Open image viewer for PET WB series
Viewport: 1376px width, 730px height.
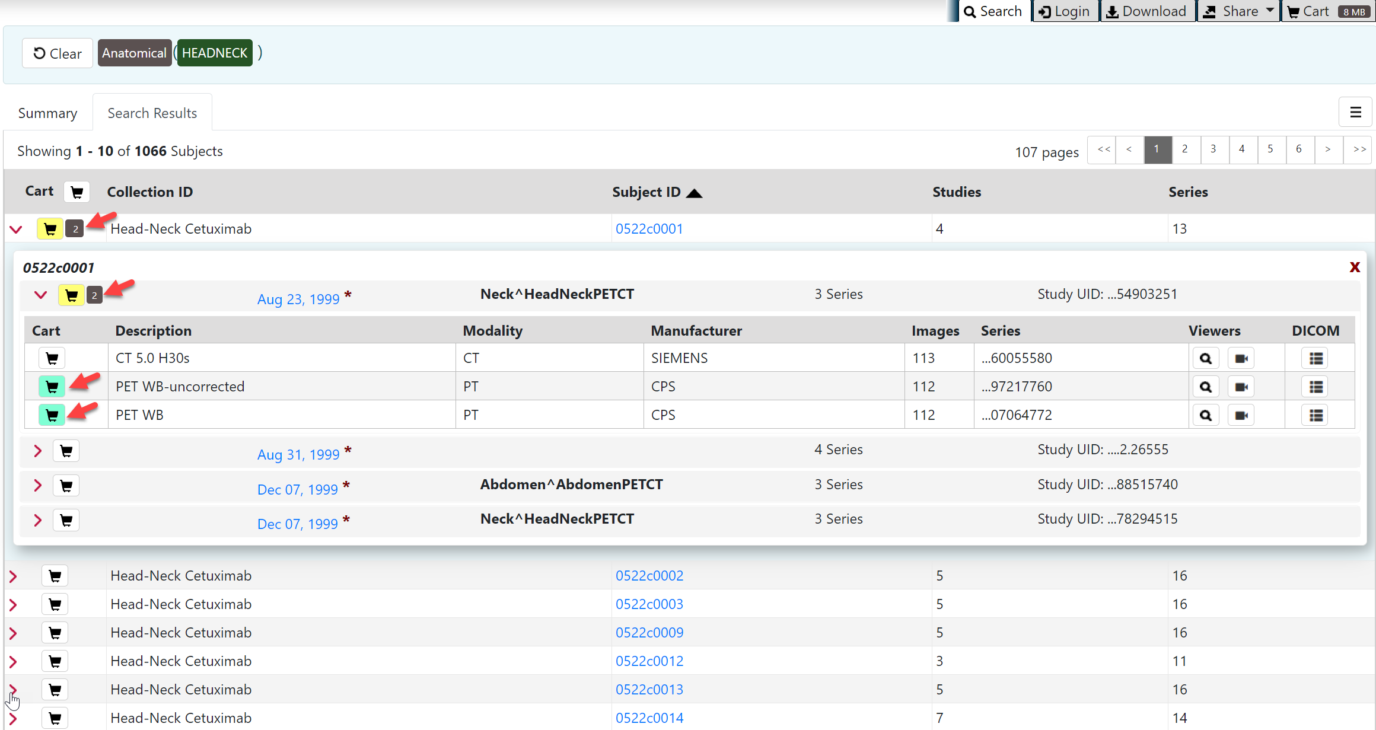click(1206, 415)
